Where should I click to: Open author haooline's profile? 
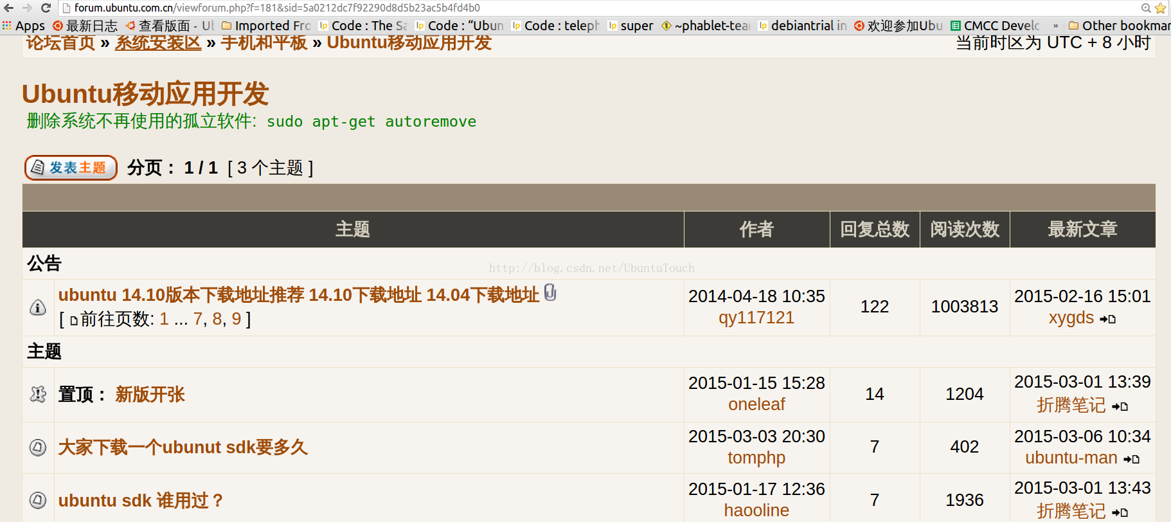click(x=756, y=510)
